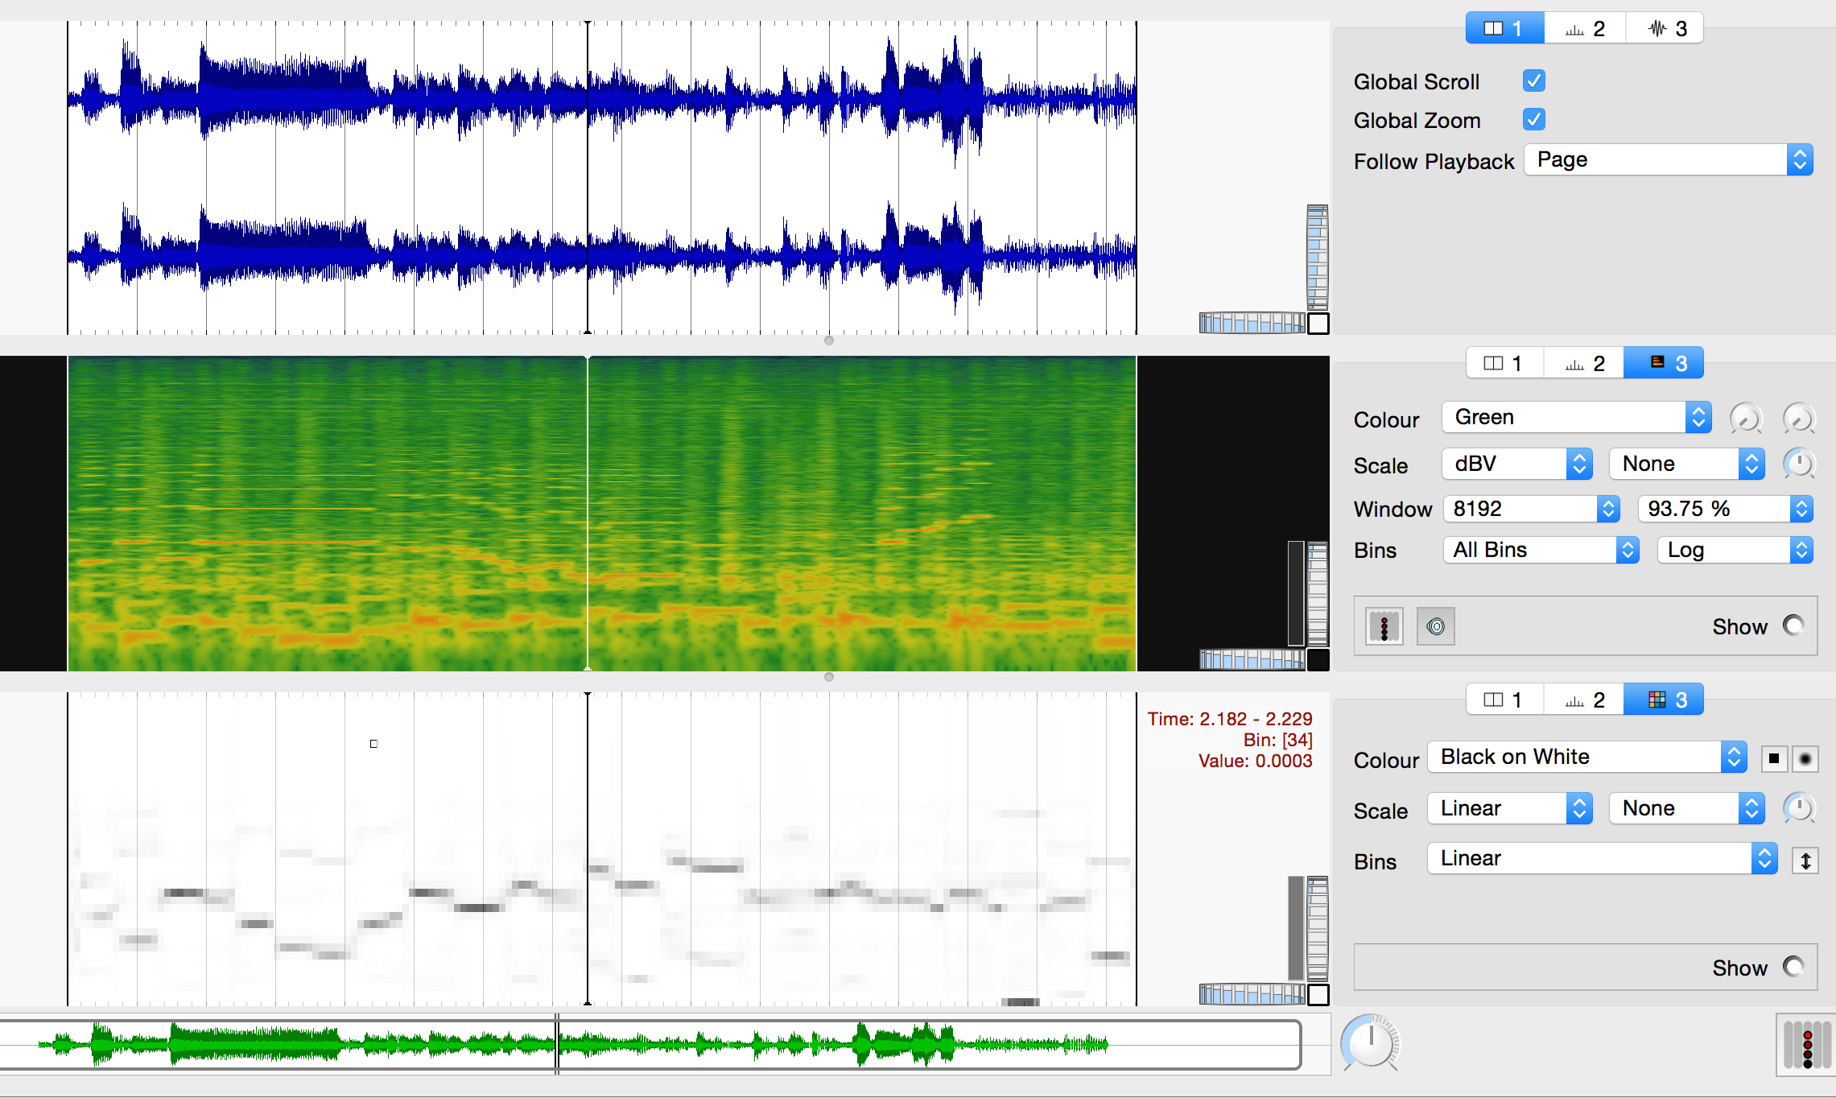Switch to waveform tab 3 in top pane
This screenshot has width=1836, height=1098.
pyautogui.click(x=1665, y=28)
